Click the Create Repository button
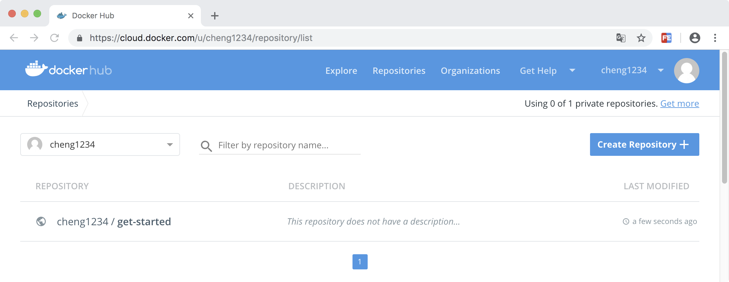 [x=644, y=144]
